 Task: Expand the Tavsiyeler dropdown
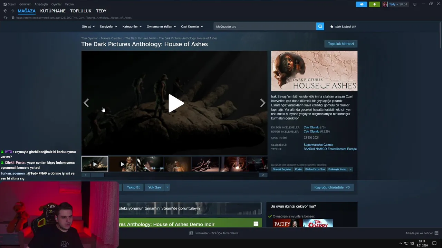[108, 27]
